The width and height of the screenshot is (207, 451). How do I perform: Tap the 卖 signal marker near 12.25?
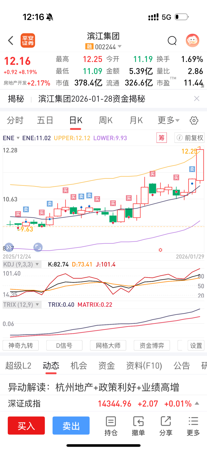(192, 169)
